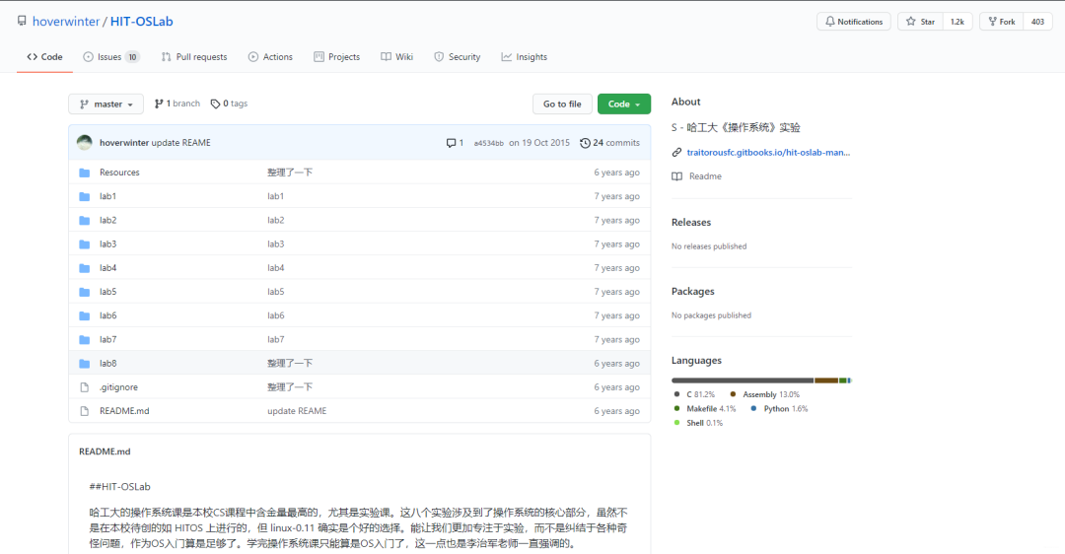View the 1 branch link
Image resolution: width=1065 pixels, height=554 pixels.
(177, 104)
